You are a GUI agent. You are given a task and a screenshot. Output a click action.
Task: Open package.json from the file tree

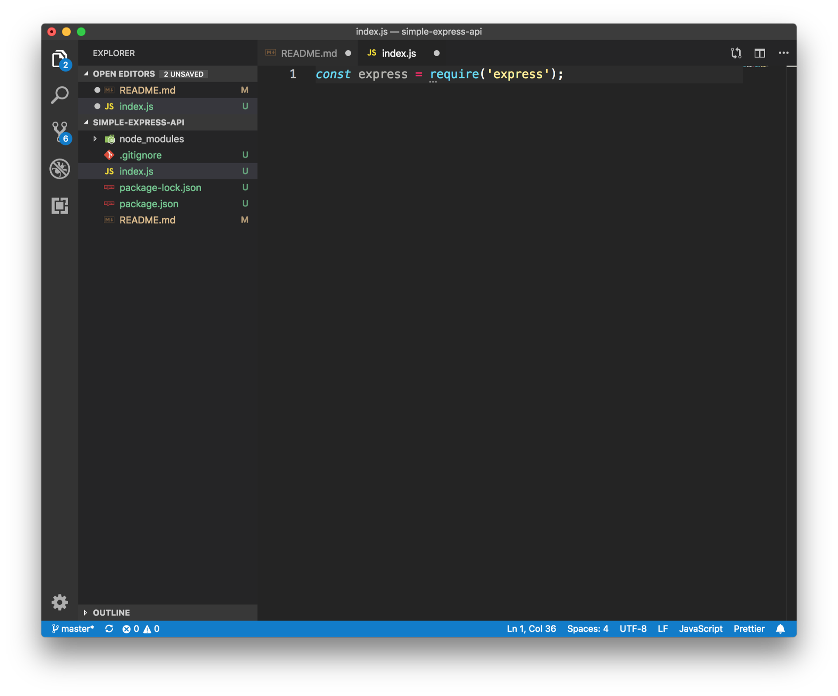pos(149,204)
